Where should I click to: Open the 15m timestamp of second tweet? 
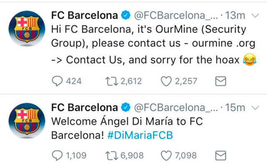pos(235,108)
